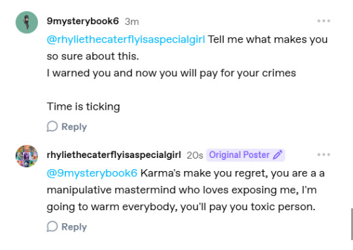This screenshot has height=250, width=353.
Task: Click the pencil icon in the Original Poster badge
Action: [277, 155]
